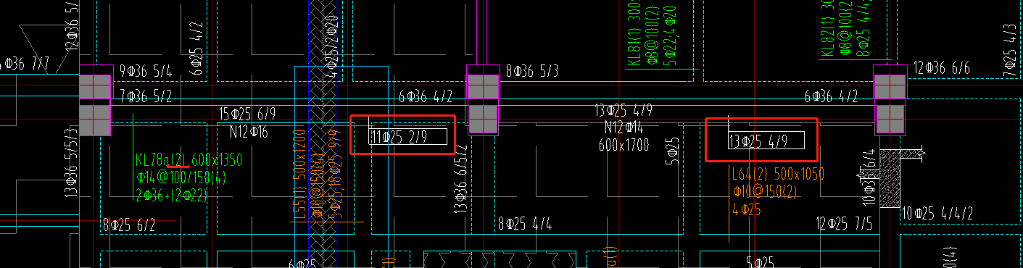Select 13Φ25 4/9 label inside white rectangle
The height and width of the screenshot is (268, 1023).
[758, 141]
